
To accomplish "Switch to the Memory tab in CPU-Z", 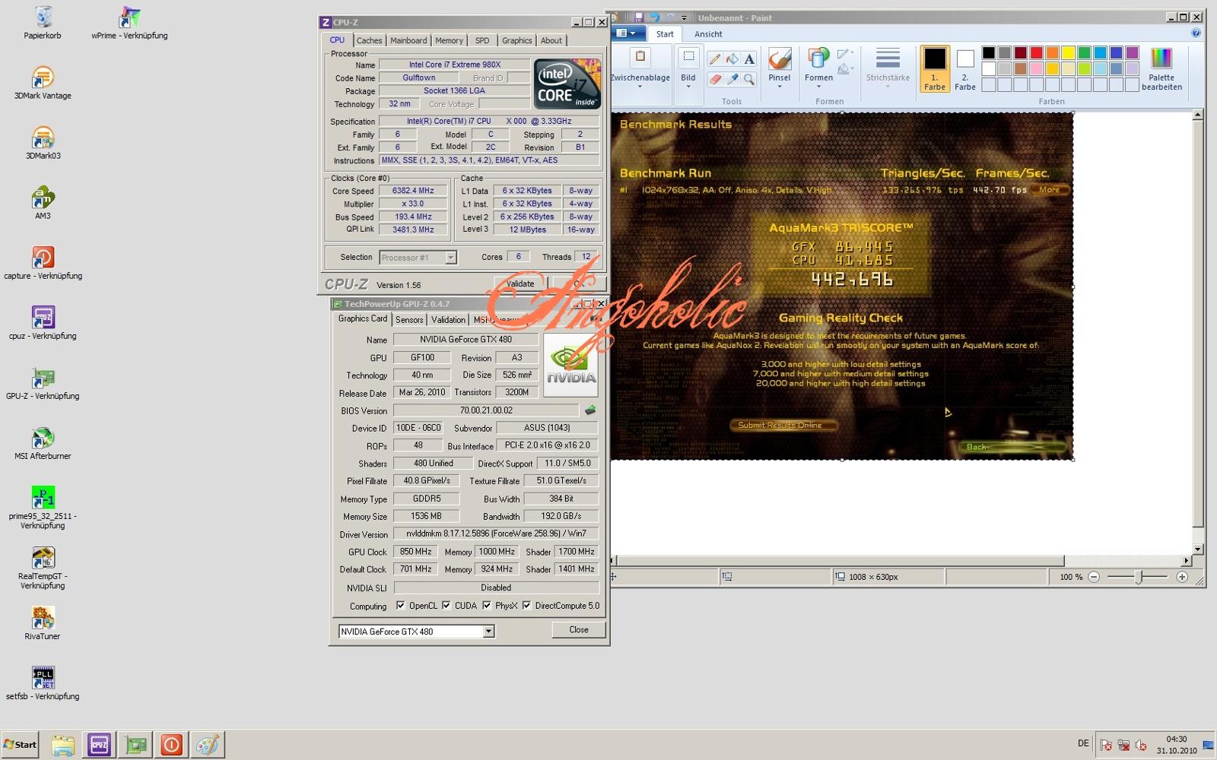I will (449, 40).
